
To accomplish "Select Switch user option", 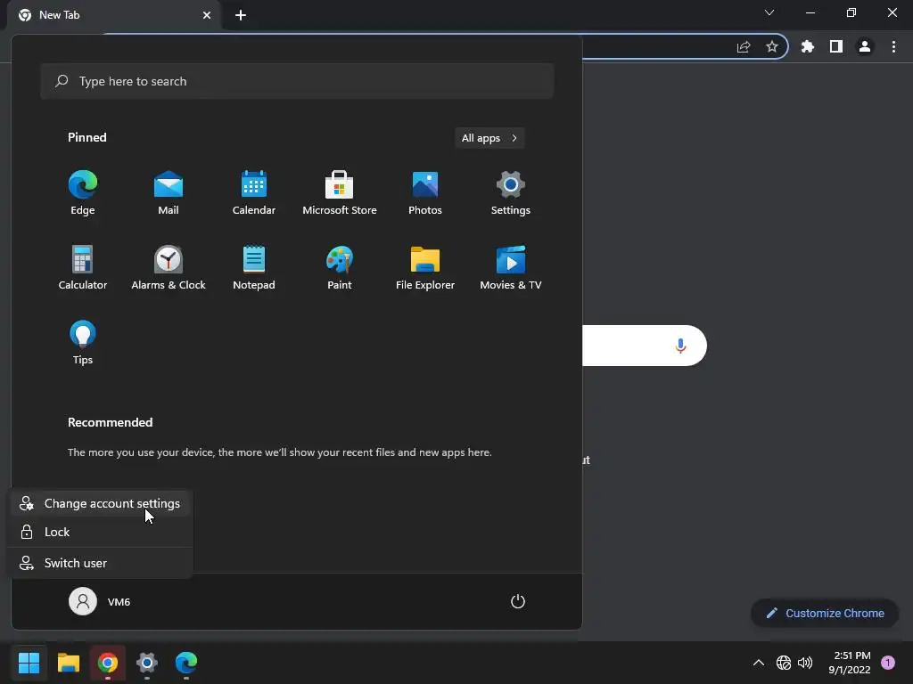I will click(x=100, y=563).
